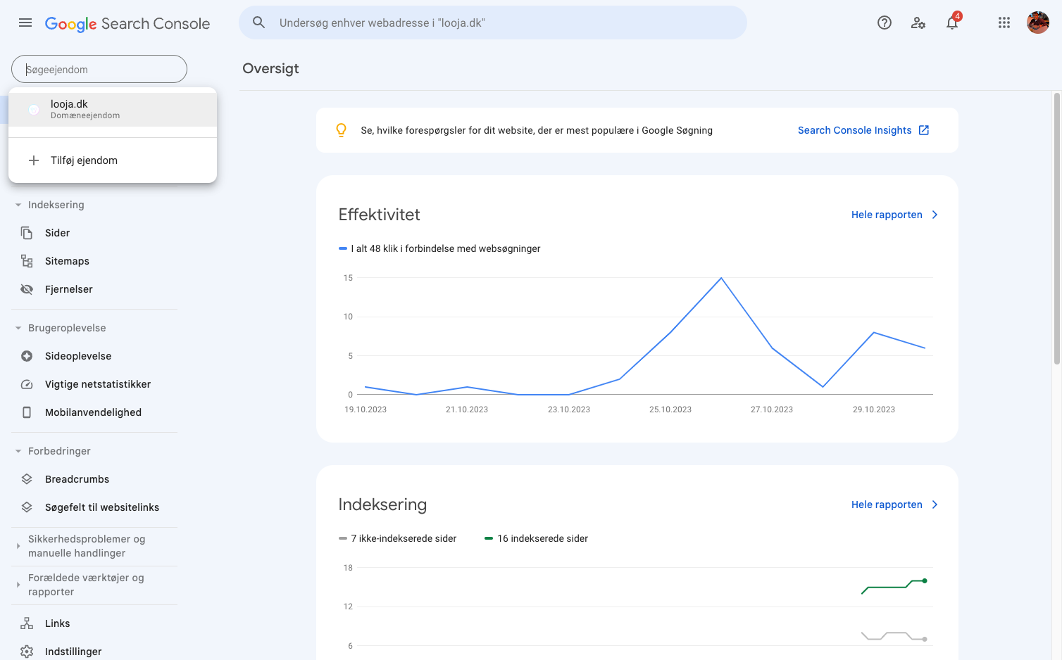Viewport: 1062px width, 660px height.
Task: Click the Links network icon
Action: (27, 623)
